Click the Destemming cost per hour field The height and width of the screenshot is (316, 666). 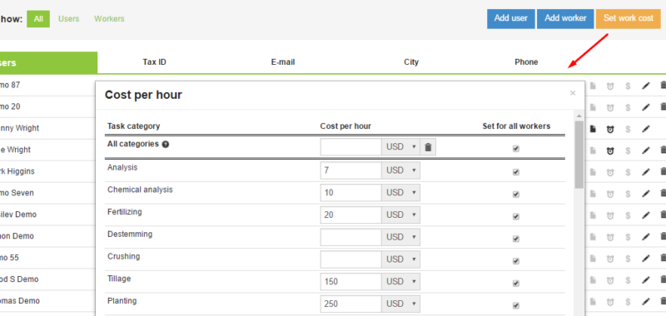[351, 237]
